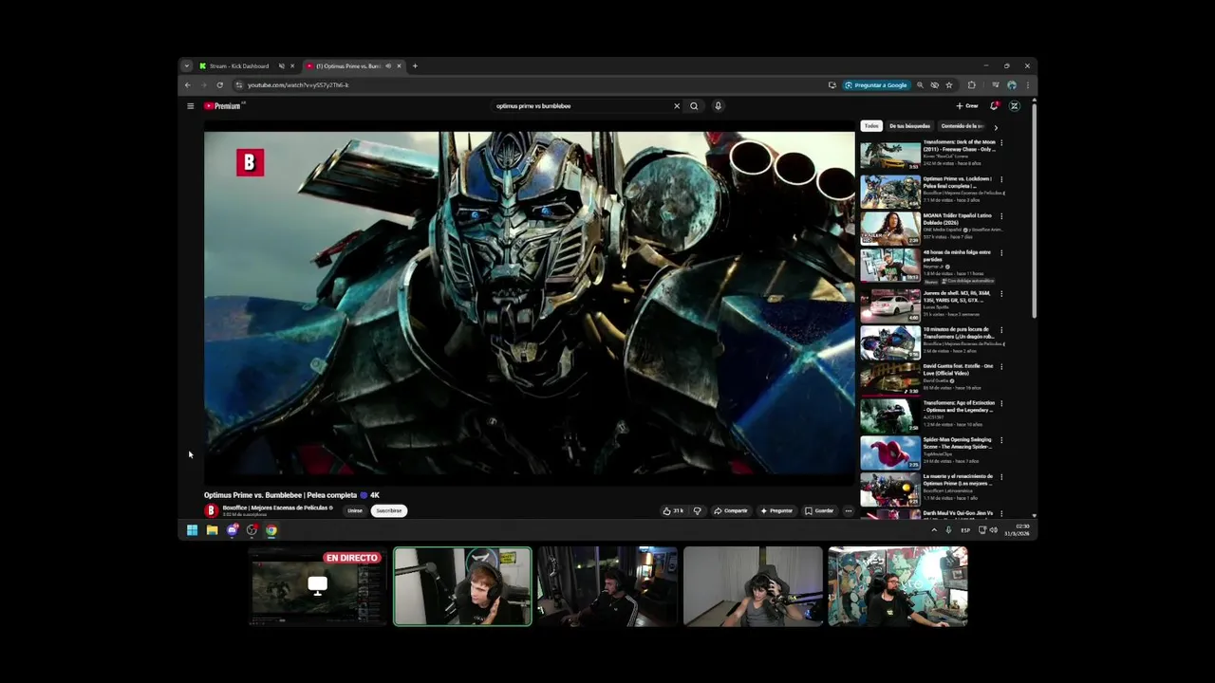Select the Todos filter chip
Screen dimensions: 1215x683
point(871,126)
